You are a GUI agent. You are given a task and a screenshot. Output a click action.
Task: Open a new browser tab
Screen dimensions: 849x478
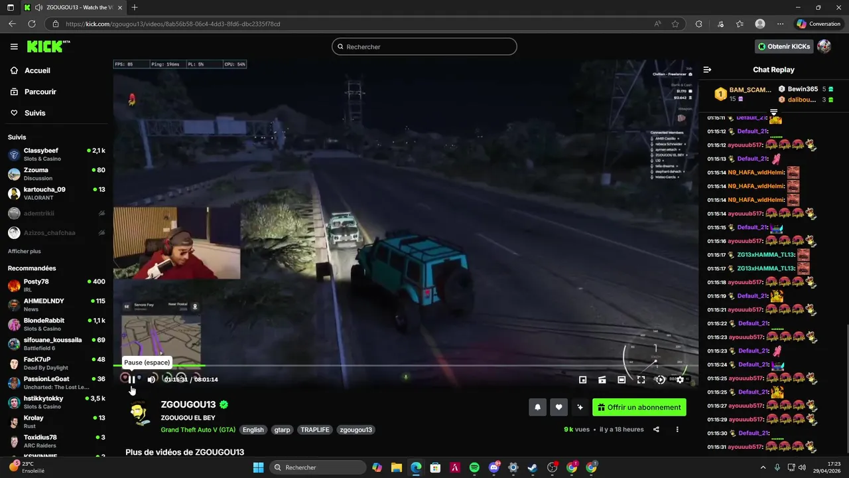click(135, 7)
